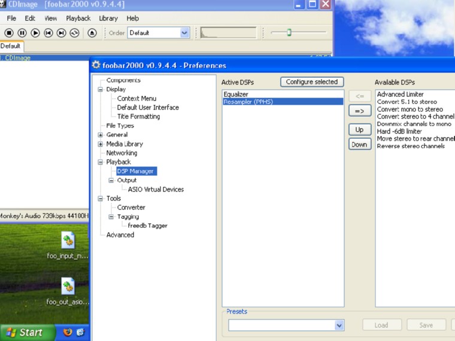Select Convert stereo to 4 channels DSP
The image size is (455, 341).
click(x=415, y=117)
